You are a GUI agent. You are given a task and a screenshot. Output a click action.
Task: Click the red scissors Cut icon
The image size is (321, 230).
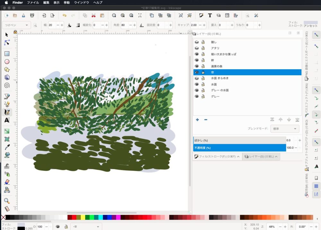[93, 15]
